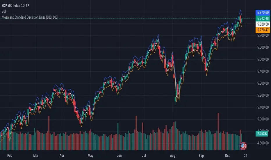Click the orange 5,770.47 price label
This screenshot has width=271, height=160.
[x=263, y=30]
